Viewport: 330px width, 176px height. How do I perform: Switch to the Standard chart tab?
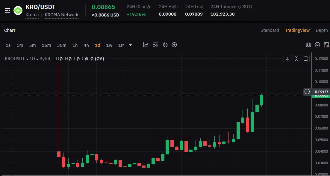pyautogui.click(x=270, y=30)
